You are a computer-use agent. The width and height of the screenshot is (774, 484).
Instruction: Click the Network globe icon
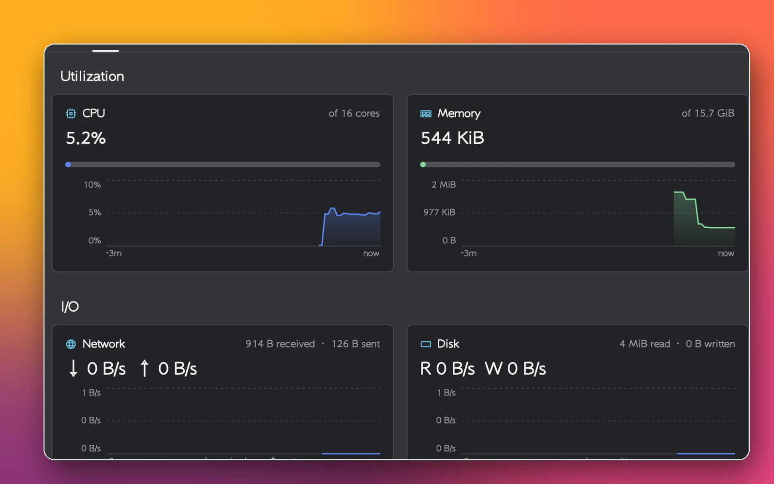[x=71, y=344]
